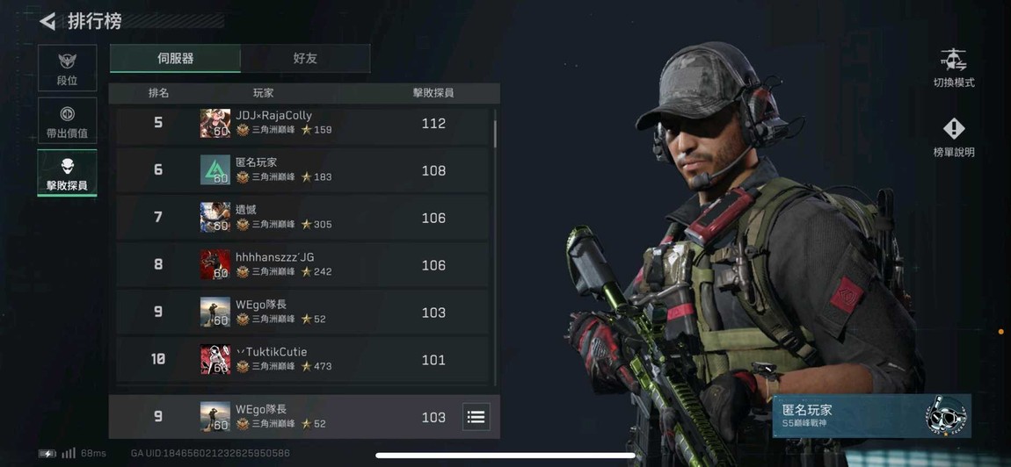Click the 排名 column header
The height and width of the screenshot is (467, 1011).
pyautogui.click(x=158, y=93)
